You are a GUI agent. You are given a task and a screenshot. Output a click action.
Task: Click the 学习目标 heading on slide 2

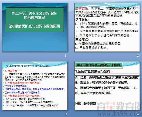[x=82, y=19]
